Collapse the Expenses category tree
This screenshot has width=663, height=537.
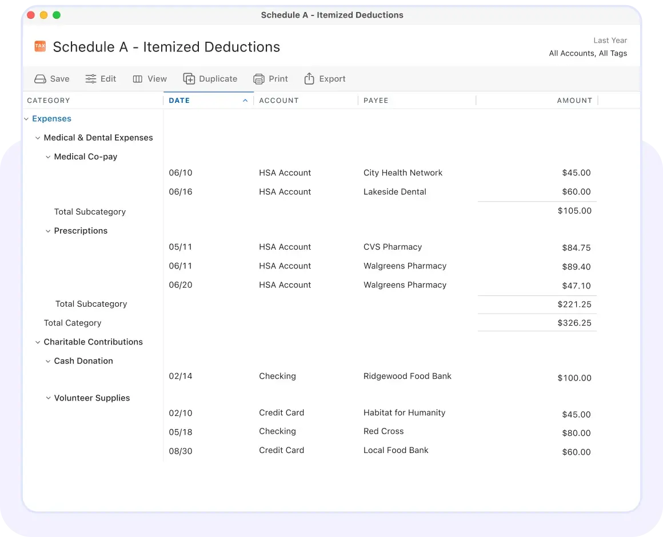point(26,119)
